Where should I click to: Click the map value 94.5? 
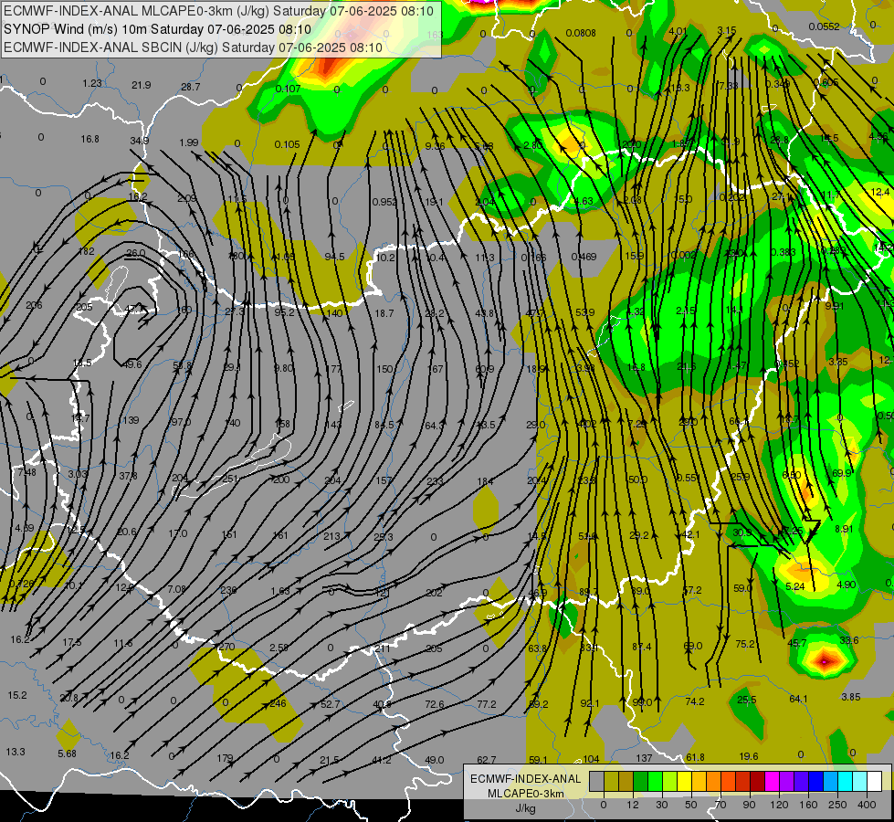(x=335, y=257)
